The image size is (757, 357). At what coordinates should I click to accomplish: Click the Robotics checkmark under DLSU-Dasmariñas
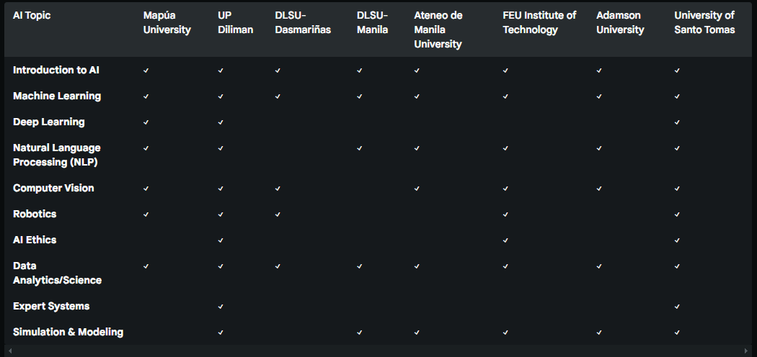tap(278, 214)
